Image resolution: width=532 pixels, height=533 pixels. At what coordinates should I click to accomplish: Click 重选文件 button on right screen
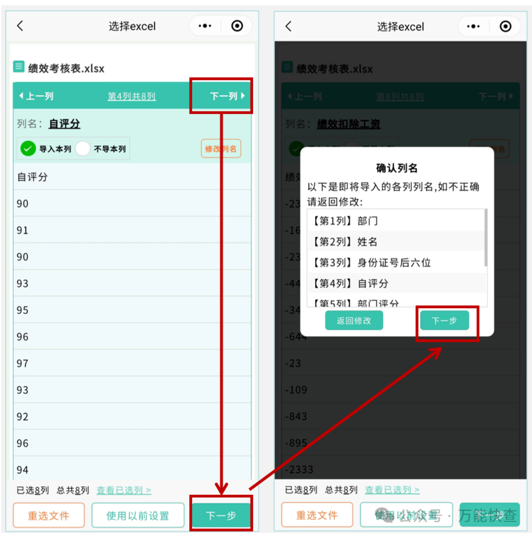(x=317, y=515)
